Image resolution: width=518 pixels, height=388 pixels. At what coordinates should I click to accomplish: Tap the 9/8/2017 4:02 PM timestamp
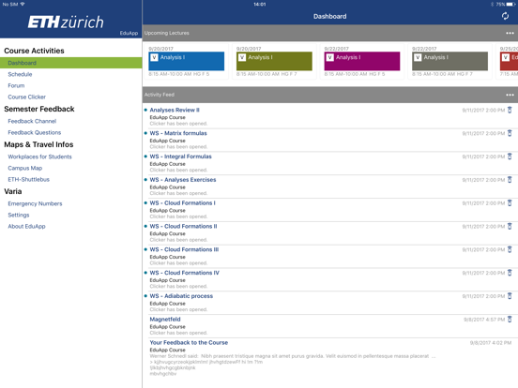tap(491, 343)
